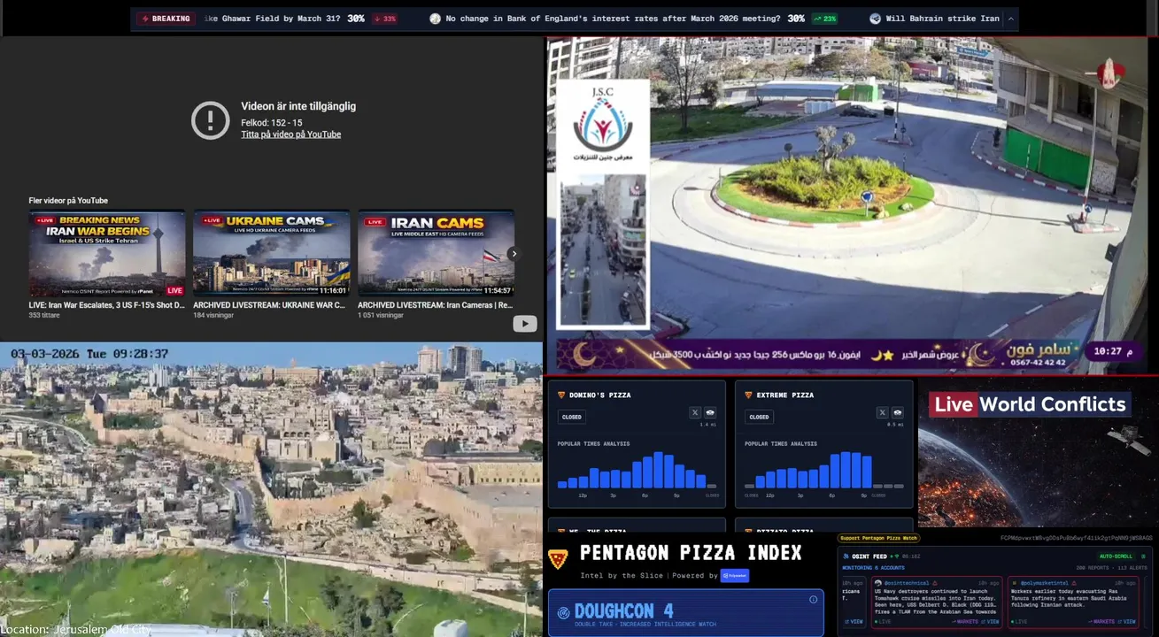This screenshot has height=637, width=1159.
Task: Click the Pentagon Pizza Index pizza logo
Action: pos(558,558)
